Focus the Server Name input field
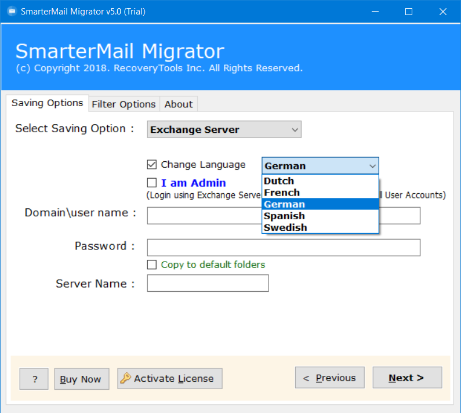Screen dimensions: 461x413 [208, 283]
